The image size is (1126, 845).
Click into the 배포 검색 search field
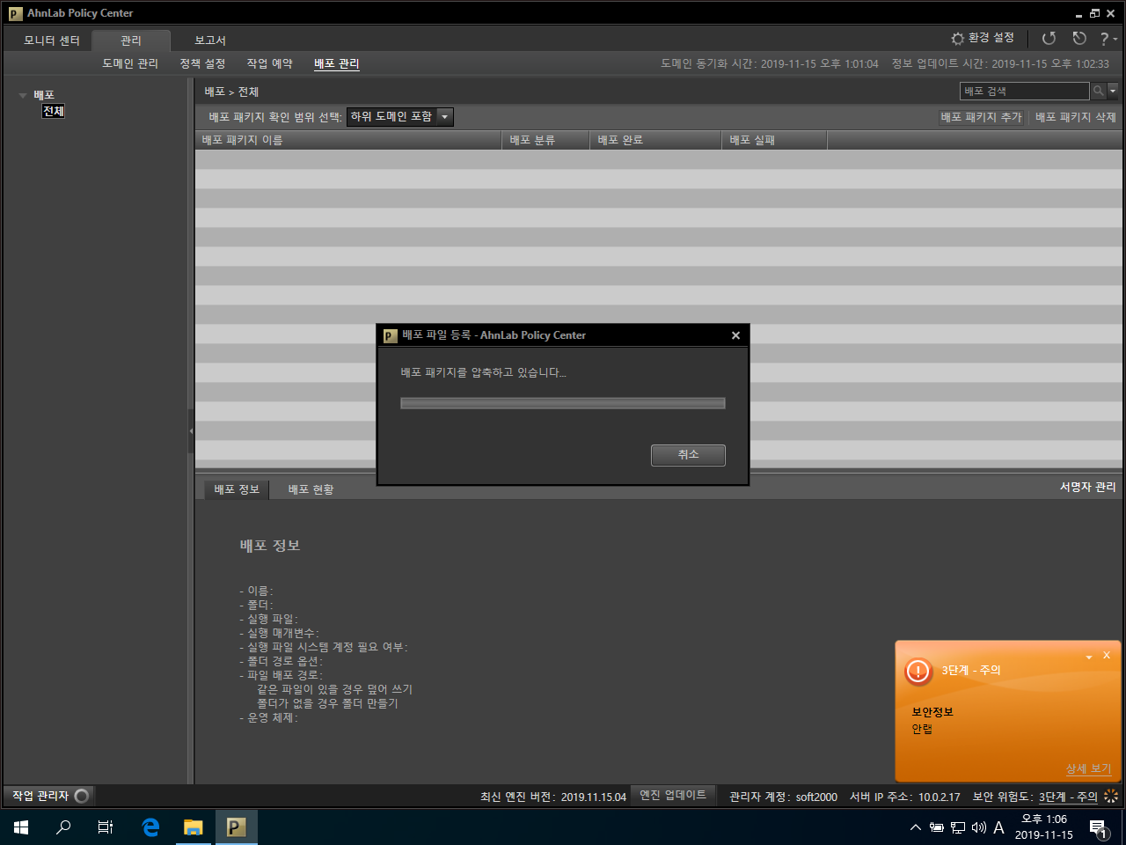1025,91
